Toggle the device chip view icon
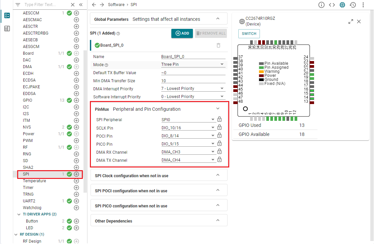Screen dimensions: 374x244 click(342, 5)
